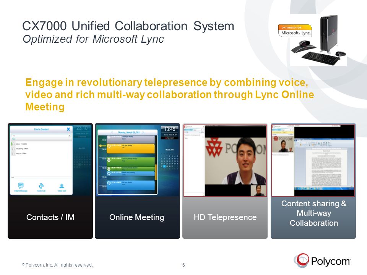The width and height of the screenshot is (367, 275).
Task: Click the Windows taskbar in shared desktop
Action: (324, 188)
